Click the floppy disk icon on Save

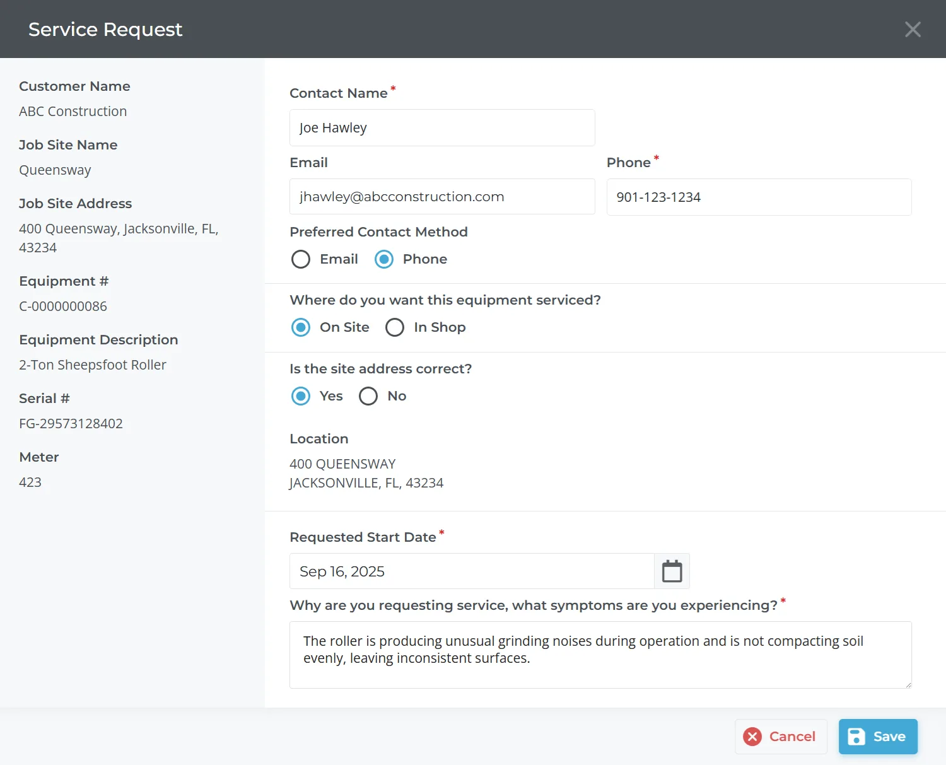[856, 737]
